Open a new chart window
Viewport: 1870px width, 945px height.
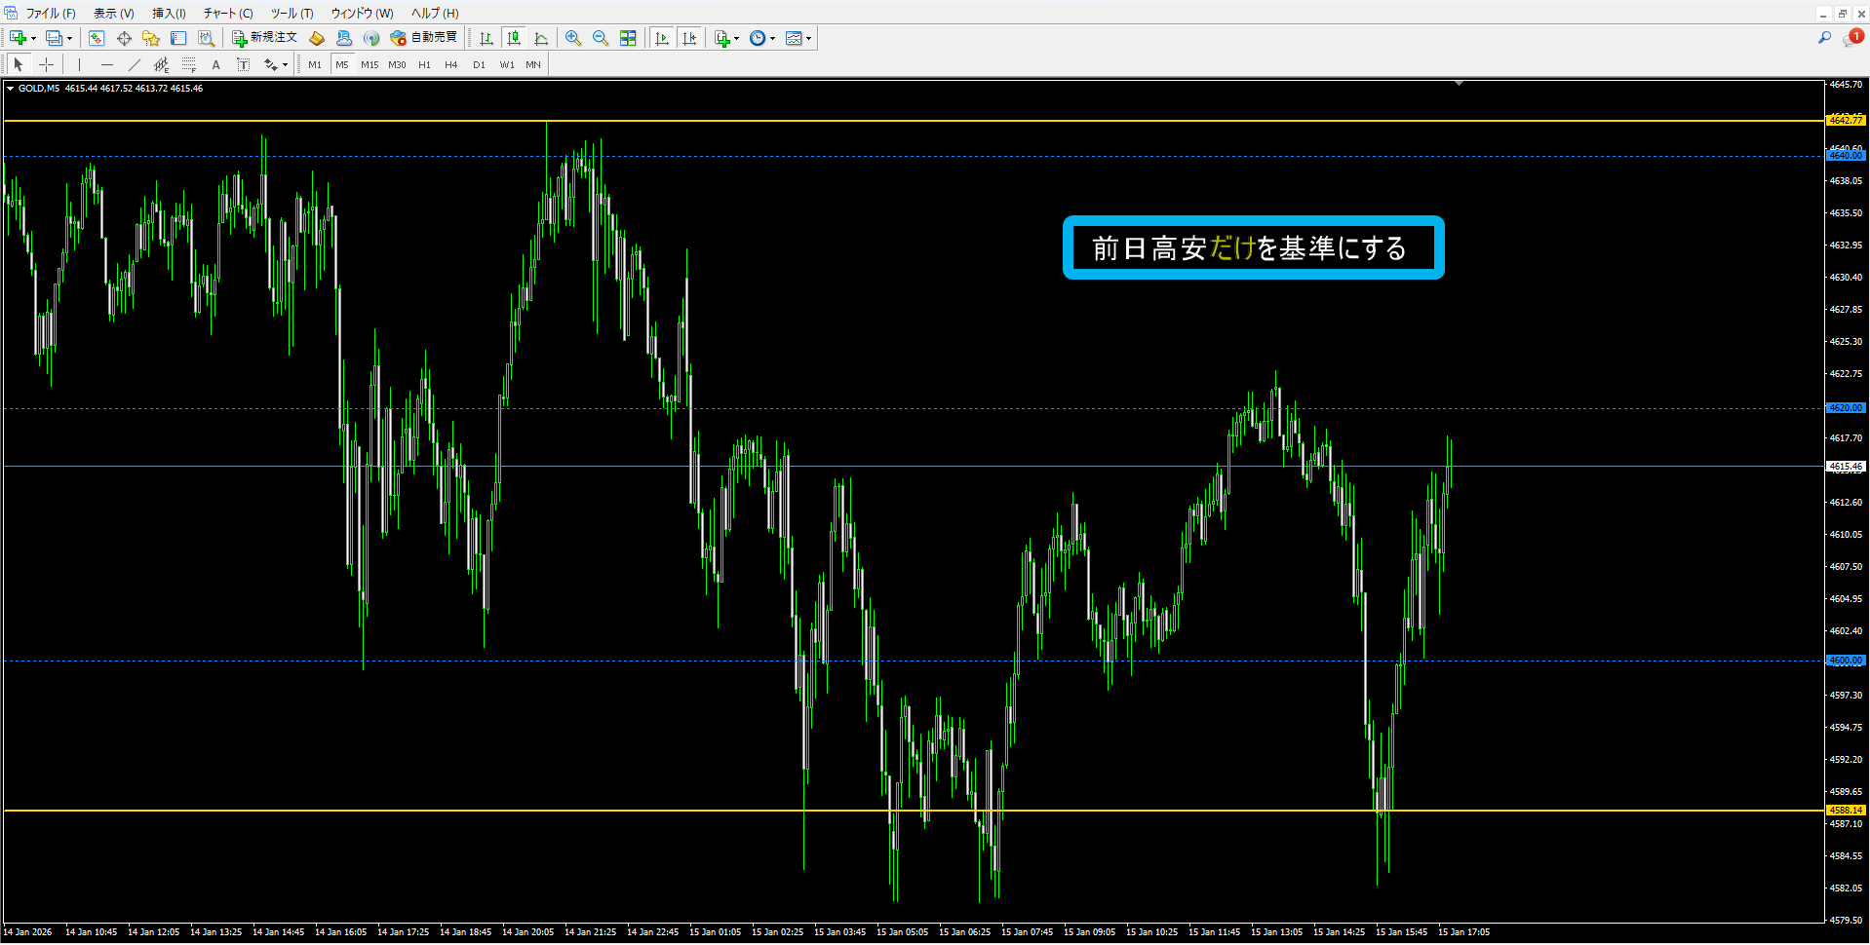coord(19,38)
